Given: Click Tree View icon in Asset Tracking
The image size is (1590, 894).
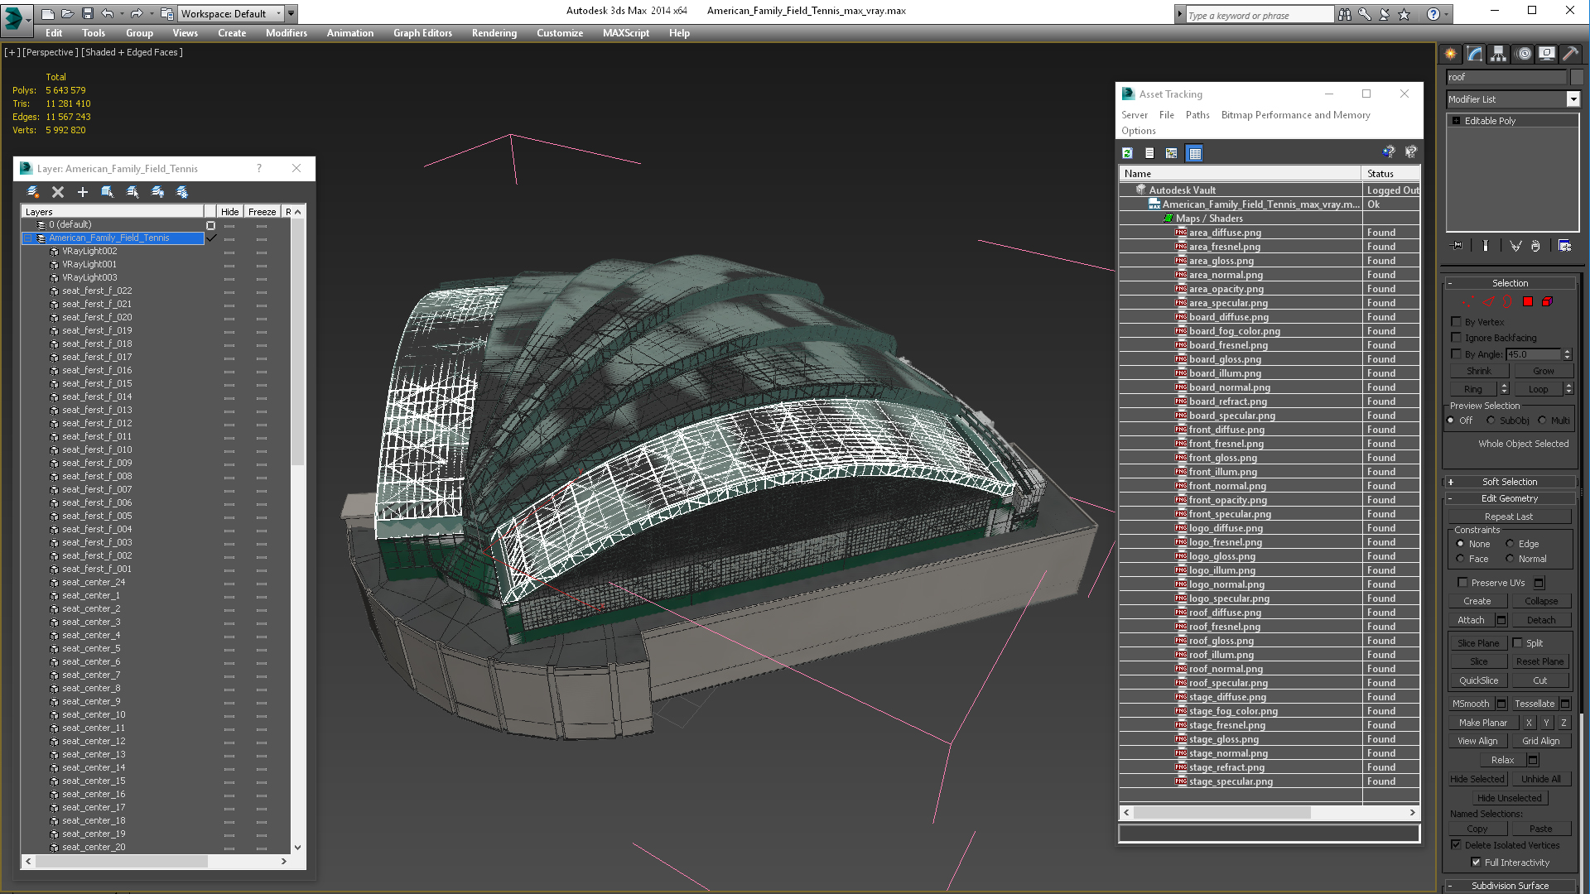Looking at the screenshot, I should pyautogui.click(x=1171, y=153).
